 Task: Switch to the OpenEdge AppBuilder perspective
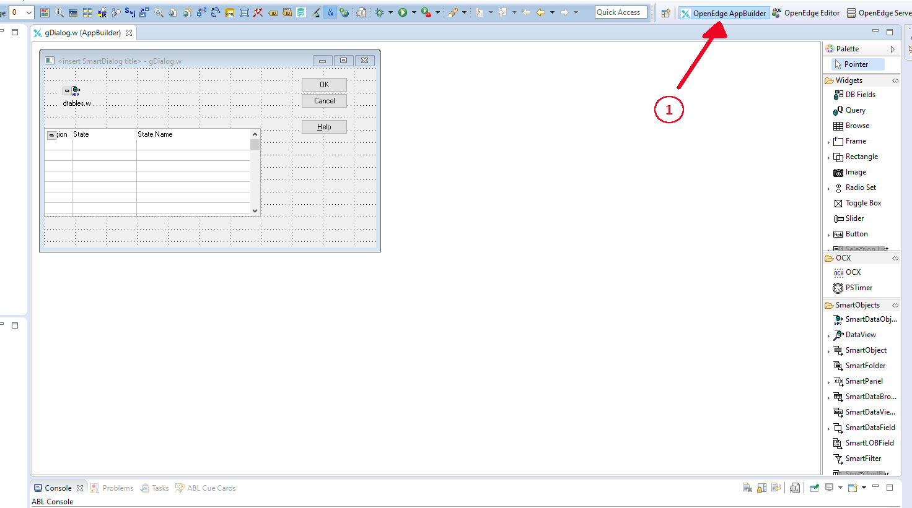[724, 13]
